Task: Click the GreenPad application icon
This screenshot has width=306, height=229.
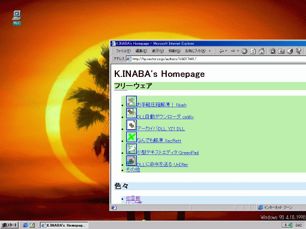Action: pyautogui.click(x=131, y=149)
